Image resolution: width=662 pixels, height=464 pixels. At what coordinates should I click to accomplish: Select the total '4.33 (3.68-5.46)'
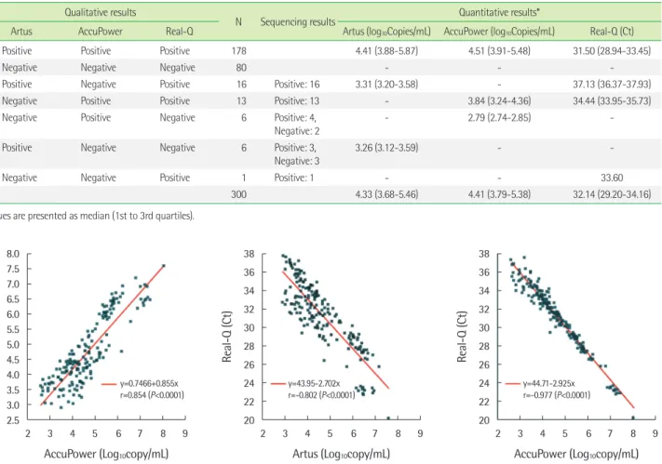[386, 194]
